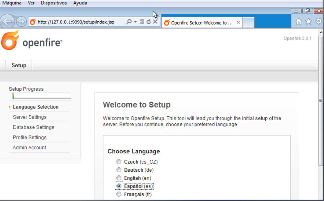Screen dimensions: 324x201
Task: Click the URL address field
Action: pyautogui.click(x=77, y=22)
